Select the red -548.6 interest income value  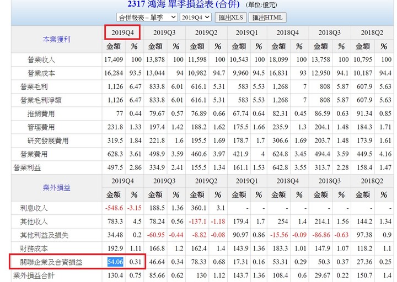point(114,208)
